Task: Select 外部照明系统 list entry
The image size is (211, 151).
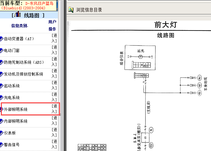Action: [16, 109]
